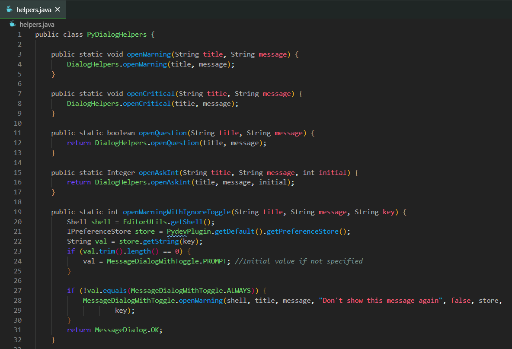Click the "Don't show this message again" string
Viewport: 512px width, 349px height.
[x=381, y=301]
